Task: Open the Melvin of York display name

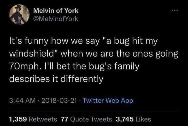Action: coord(56,11)
